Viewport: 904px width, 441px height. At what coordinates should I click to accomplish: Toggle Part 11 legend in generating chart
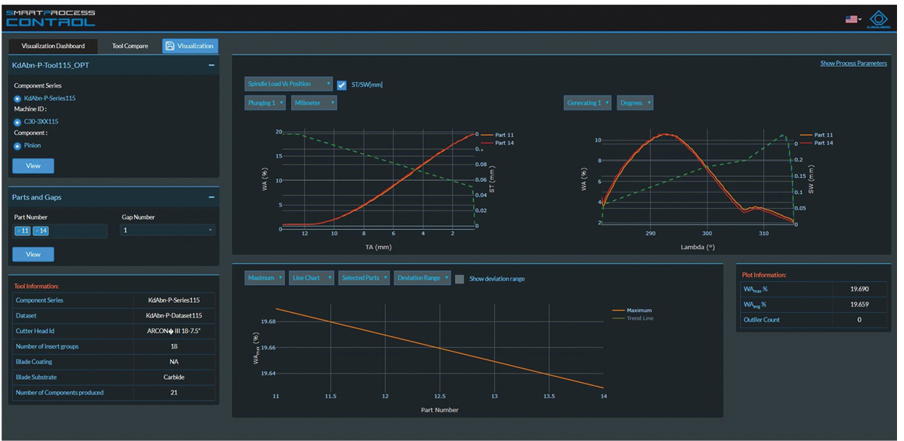click(x=815, y=135)
